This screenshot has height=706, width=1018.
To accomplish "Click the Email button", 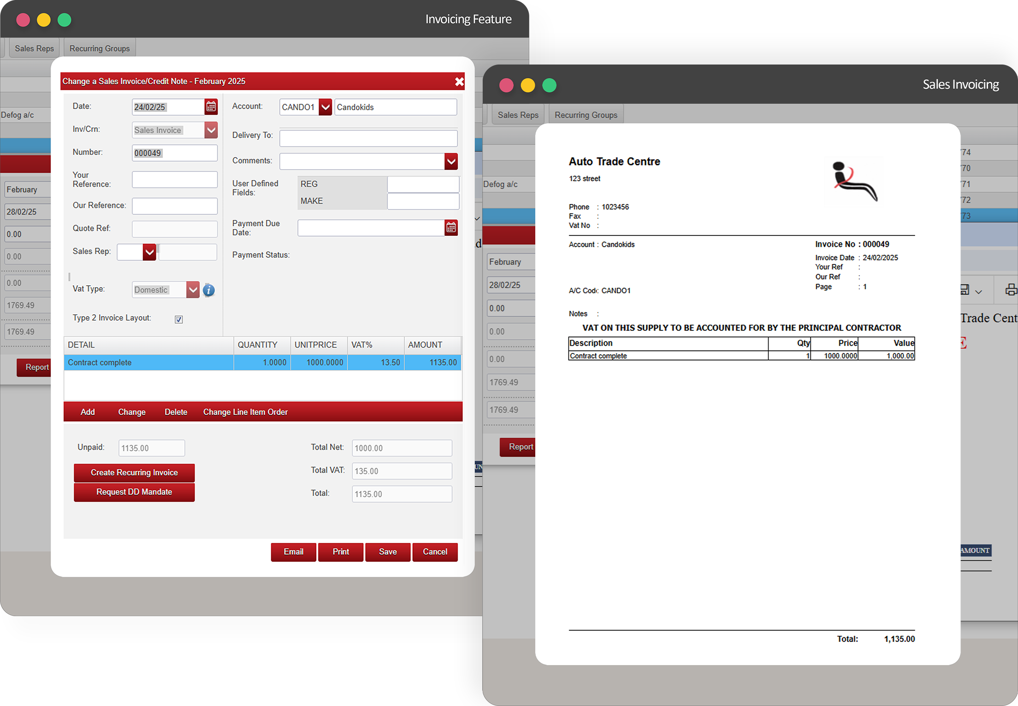I will coord(294,552).
